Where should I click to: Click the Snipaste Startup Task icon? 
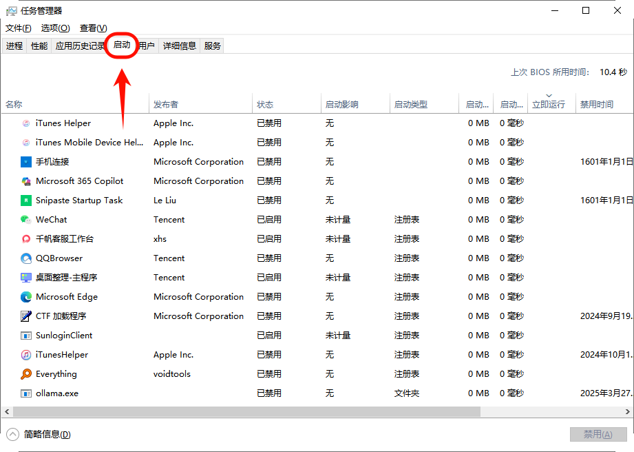tap(26, 201)
